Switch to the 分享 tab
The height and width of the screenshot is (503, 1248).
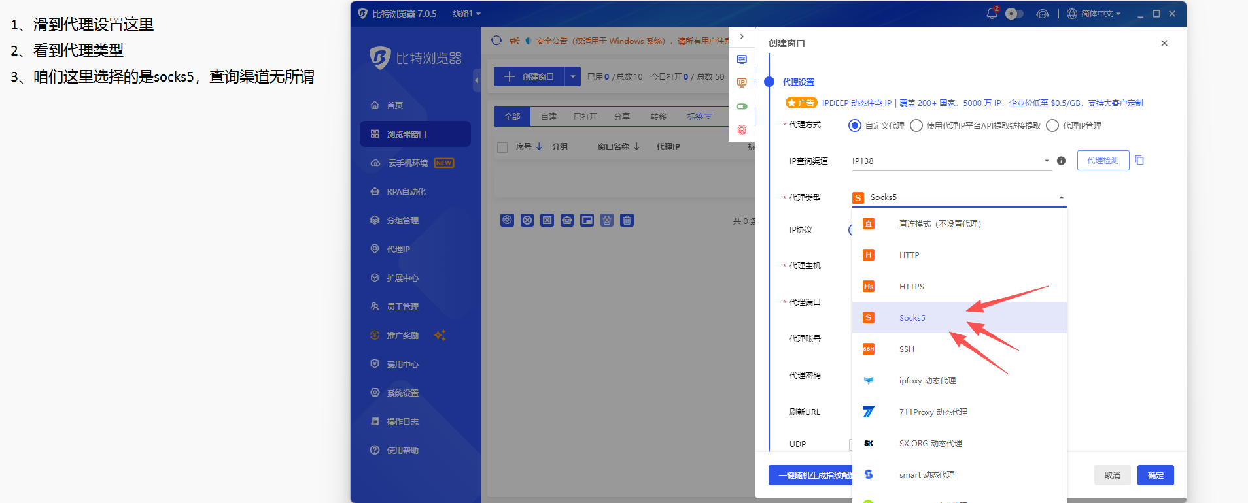pos(622,116)
